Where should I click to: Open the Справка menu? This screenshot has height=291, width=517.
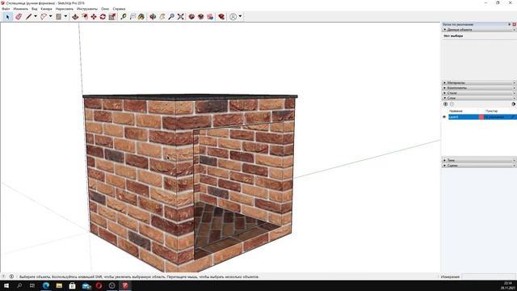(119, 9)
